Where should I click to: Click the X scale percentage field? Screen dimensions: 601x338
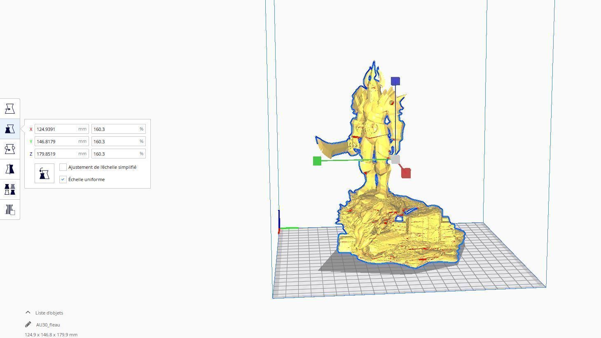pos(119,129)
